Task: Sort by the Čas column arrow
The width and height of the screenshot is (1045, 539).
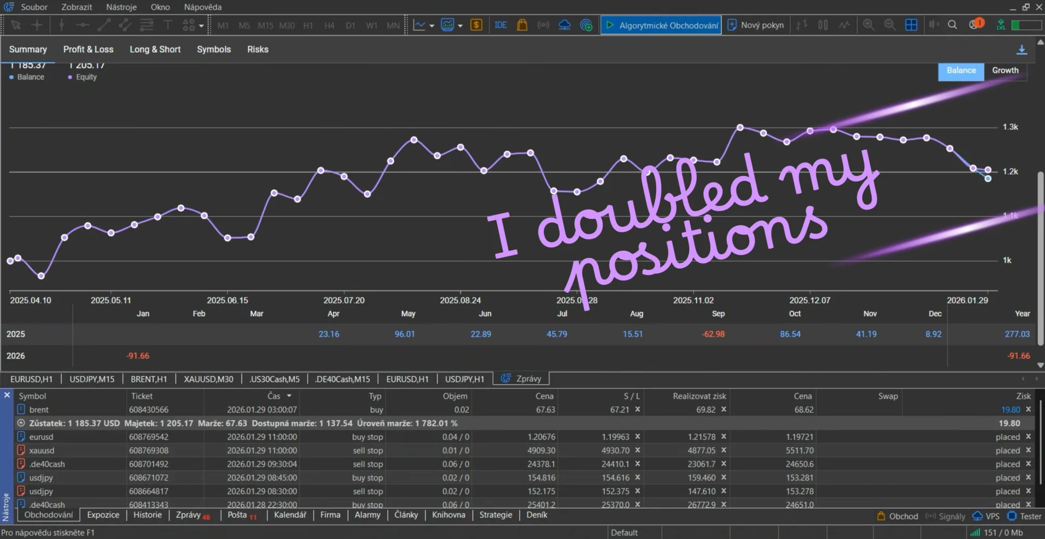Action: [x=289, y=396]
